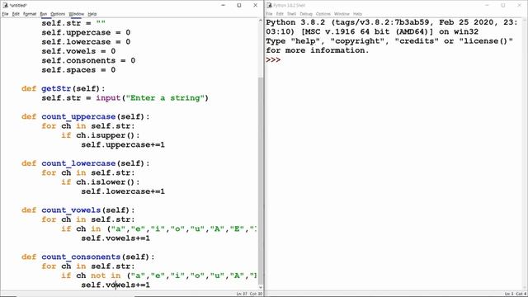Open File menu in Python Shell window

269,14
